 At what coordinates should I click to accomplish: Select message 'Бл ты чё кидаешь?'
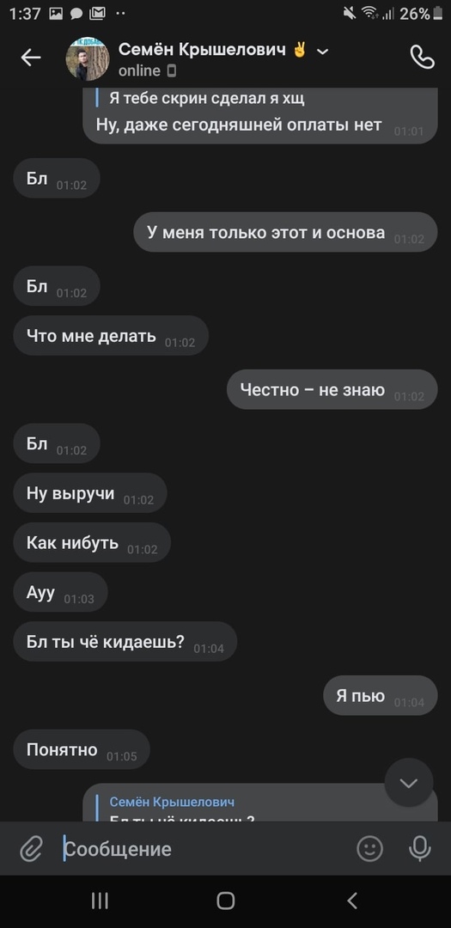pyautogui.click(x=125, y=642)
